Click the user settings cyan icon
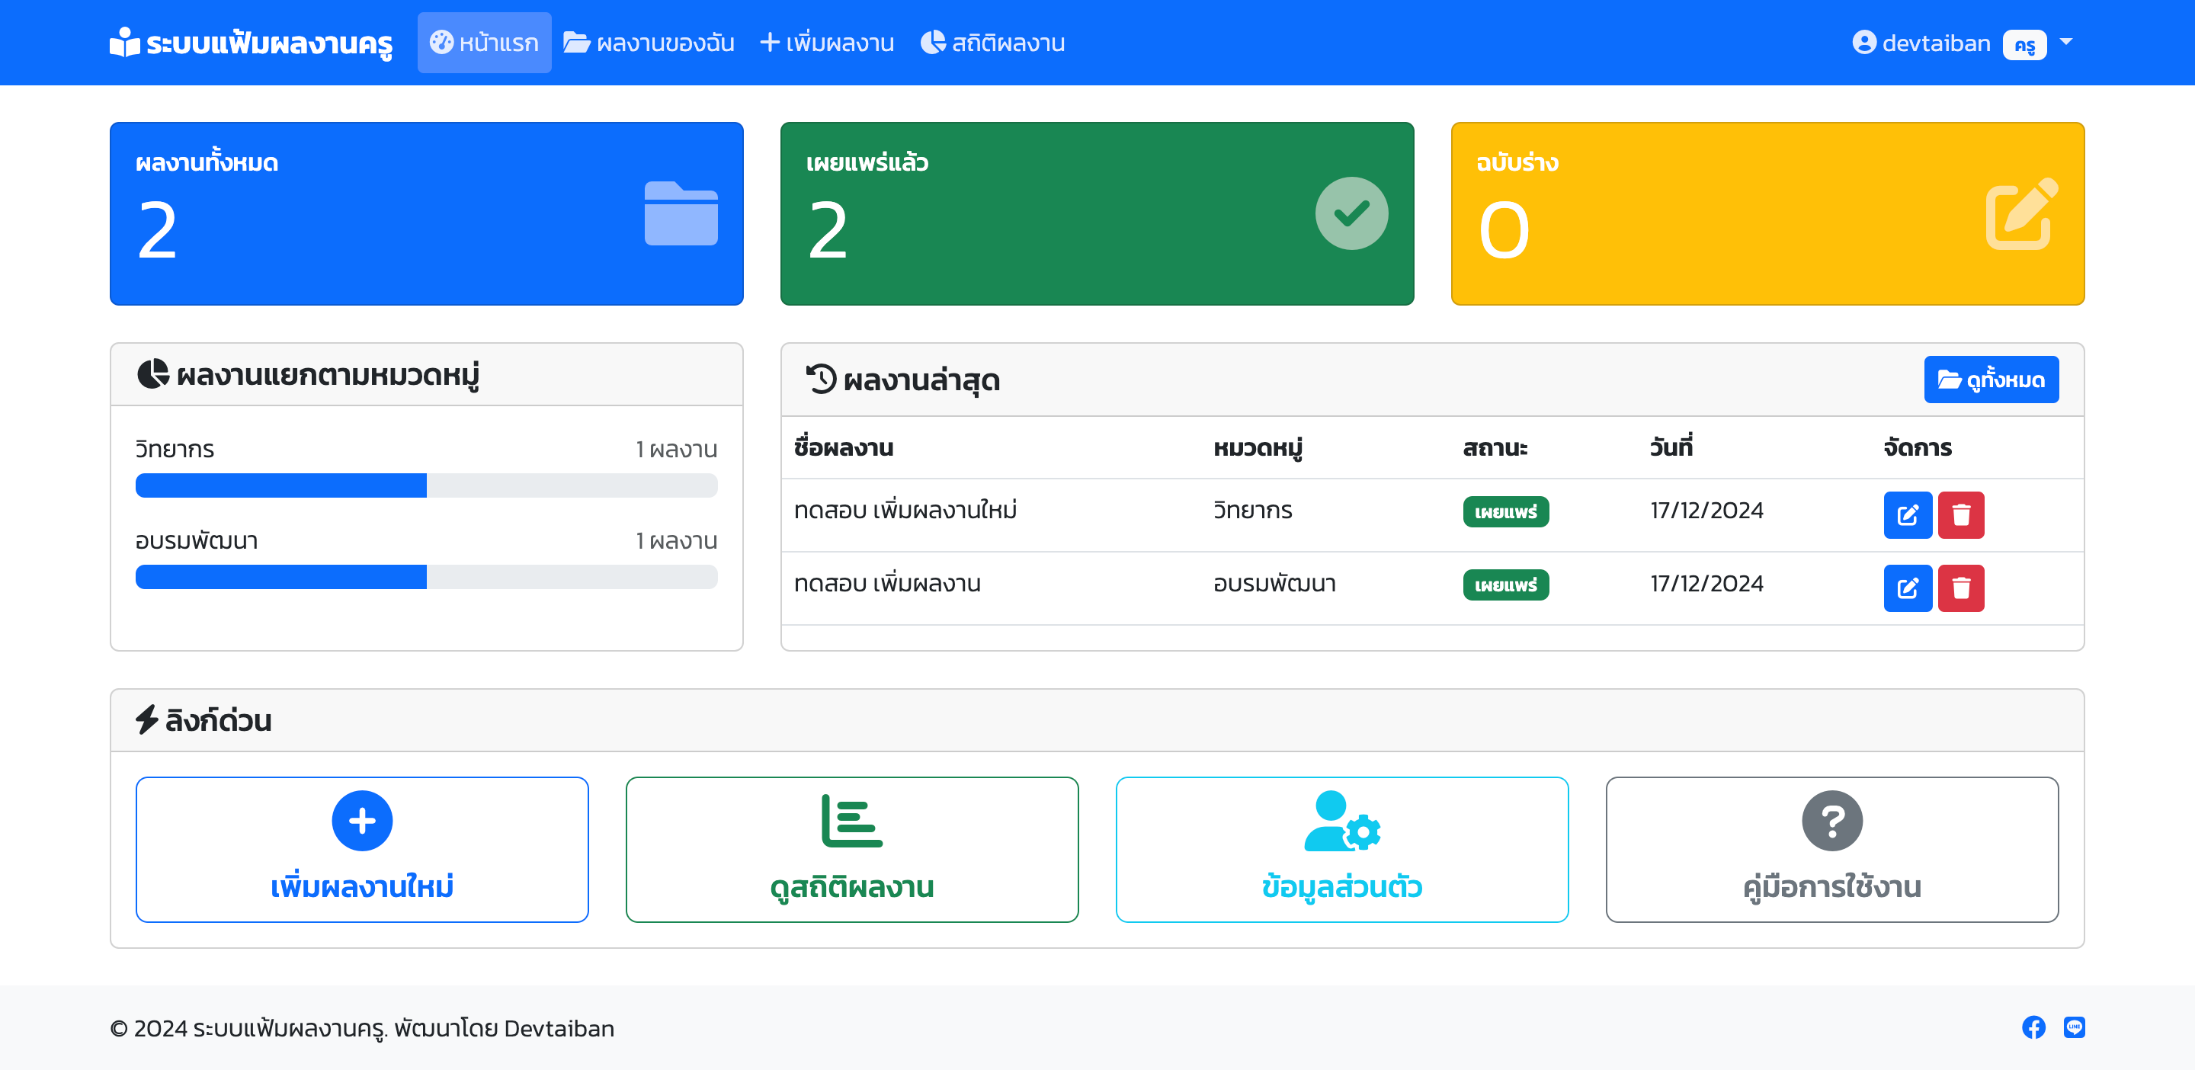 tap(1342, 820)
